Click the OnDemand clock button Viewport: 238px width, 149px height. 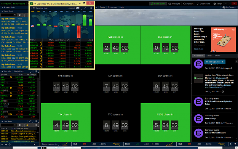click(x=229, y=7)
